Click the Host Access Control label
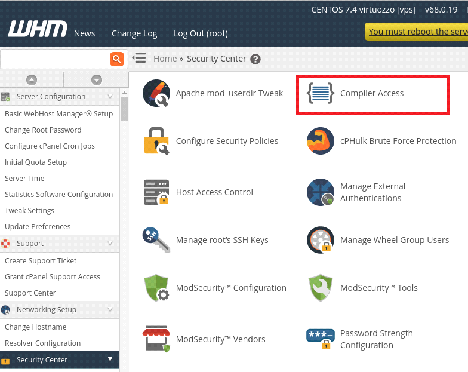Viewport: 468px width, 372px height. tap(214, 192)
